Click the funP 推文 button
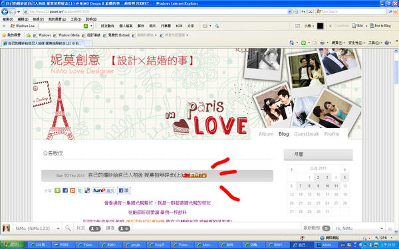Viewport: 399px width, 249px height. [104, 191]
